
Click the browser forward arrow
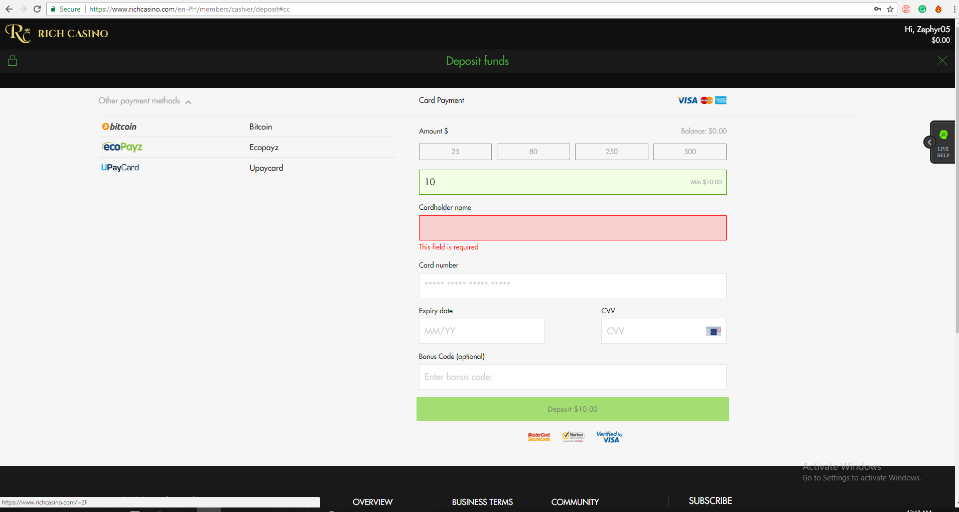[x=23, y=9]
